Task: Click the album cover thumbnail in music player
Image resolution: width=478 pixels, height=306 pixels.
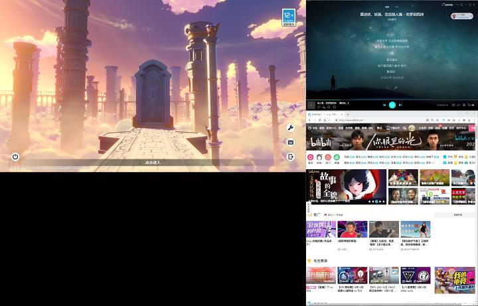Action: coord(311,104)
